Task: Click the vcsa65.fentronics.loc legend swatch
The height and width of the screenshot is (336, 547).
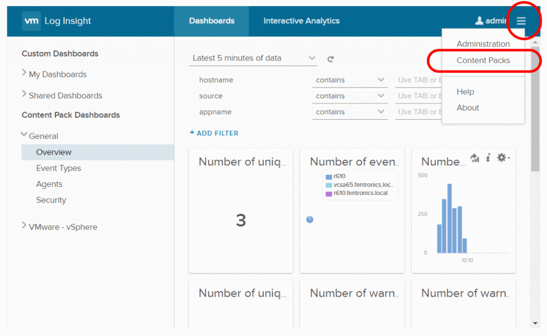Action: coord(329,185)
